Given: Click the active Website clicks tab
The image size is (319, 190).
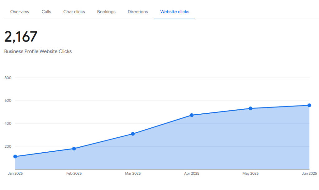Looking at the screenshot, I should pos(174,12).
